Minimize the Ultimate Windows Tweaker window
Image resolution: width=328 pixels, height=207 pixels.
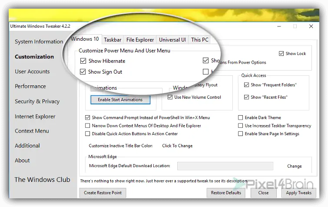[x=279, y=26]
